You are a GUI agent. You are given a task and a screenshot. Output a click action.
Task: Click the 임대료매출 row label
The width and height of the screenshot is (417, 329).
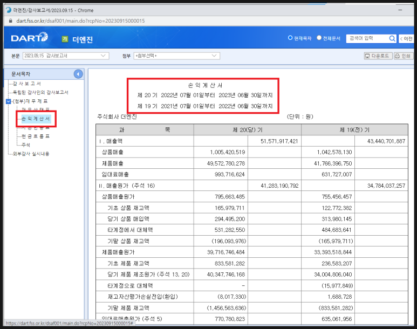[x=115, y=174]
